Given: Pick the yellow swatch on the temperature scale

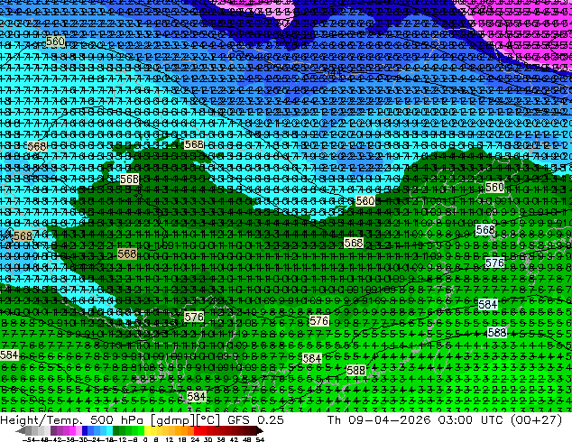Looking at the screenshot, I should click(147, 430).
